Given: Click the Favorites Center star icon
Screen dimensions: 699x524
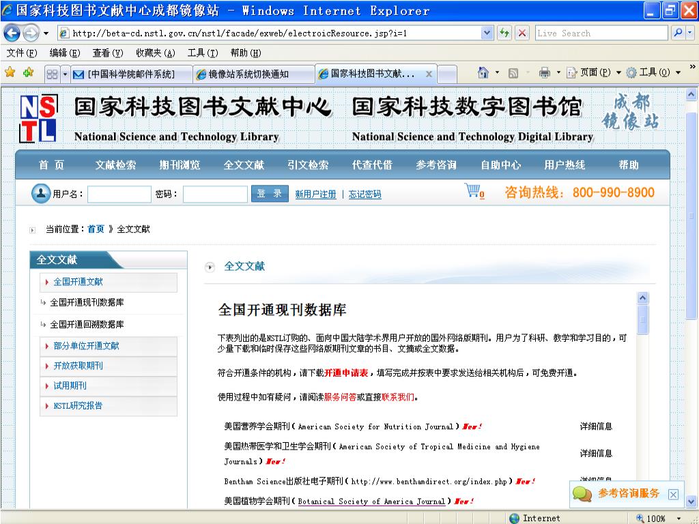Looking at the screenshot, I should click(10, 72).
